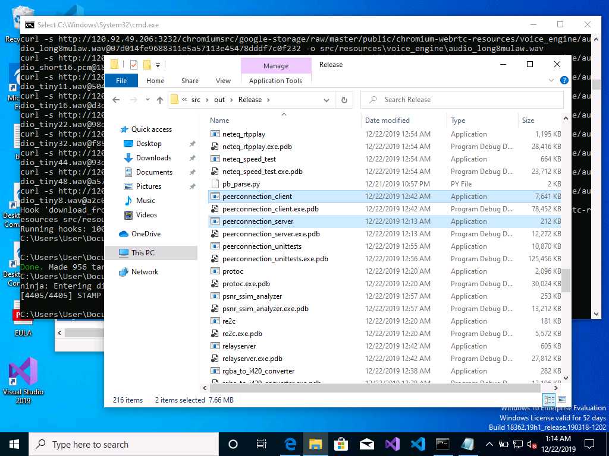Go up one folder level arrow
Image resolution: width=609 pixels, height=456 pixels.
[x=159, y=100]
